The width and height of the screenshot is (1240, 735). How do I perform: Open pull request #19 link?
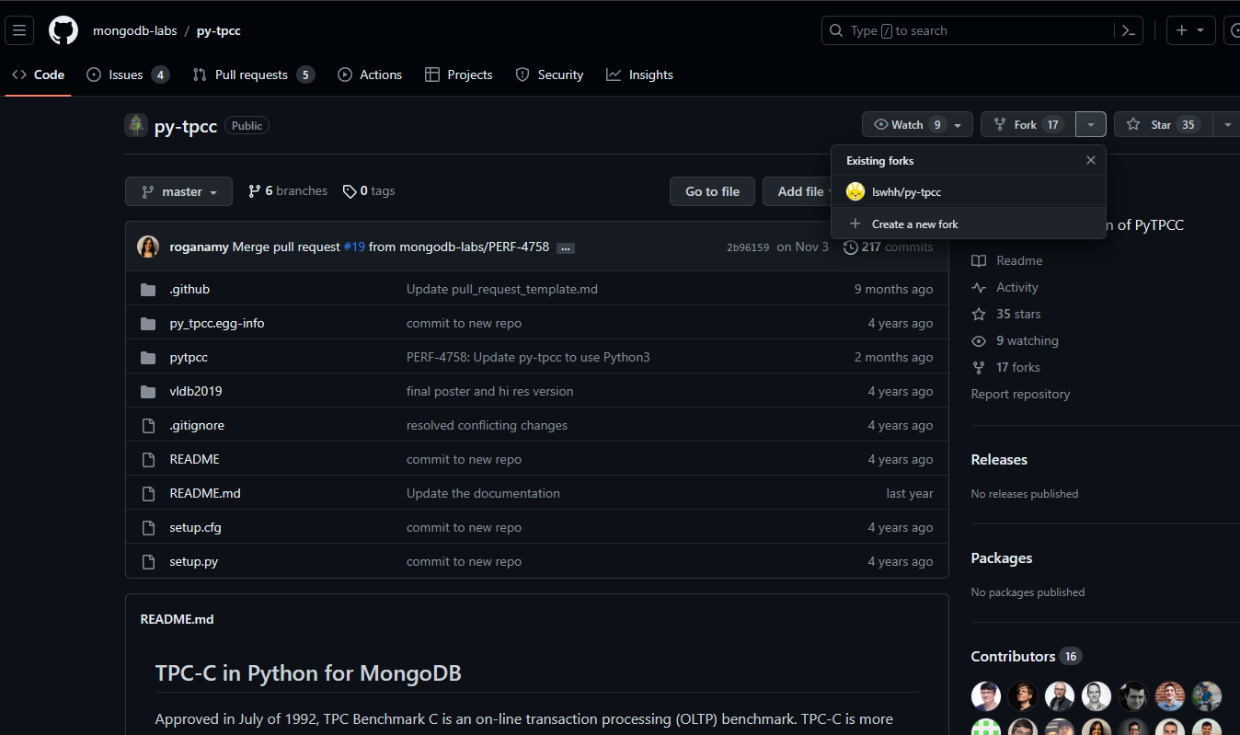tap(354, 247)
